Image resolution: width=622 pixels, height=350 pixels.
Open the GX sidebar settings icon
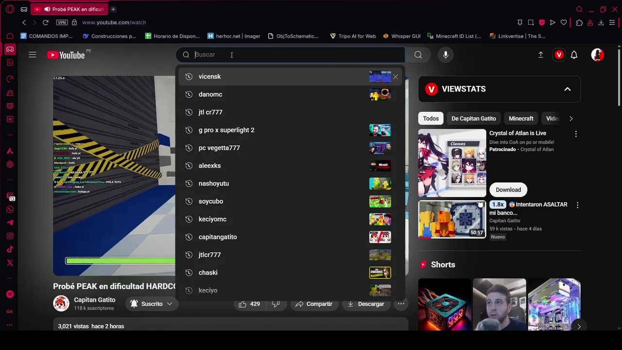[10, 312]
